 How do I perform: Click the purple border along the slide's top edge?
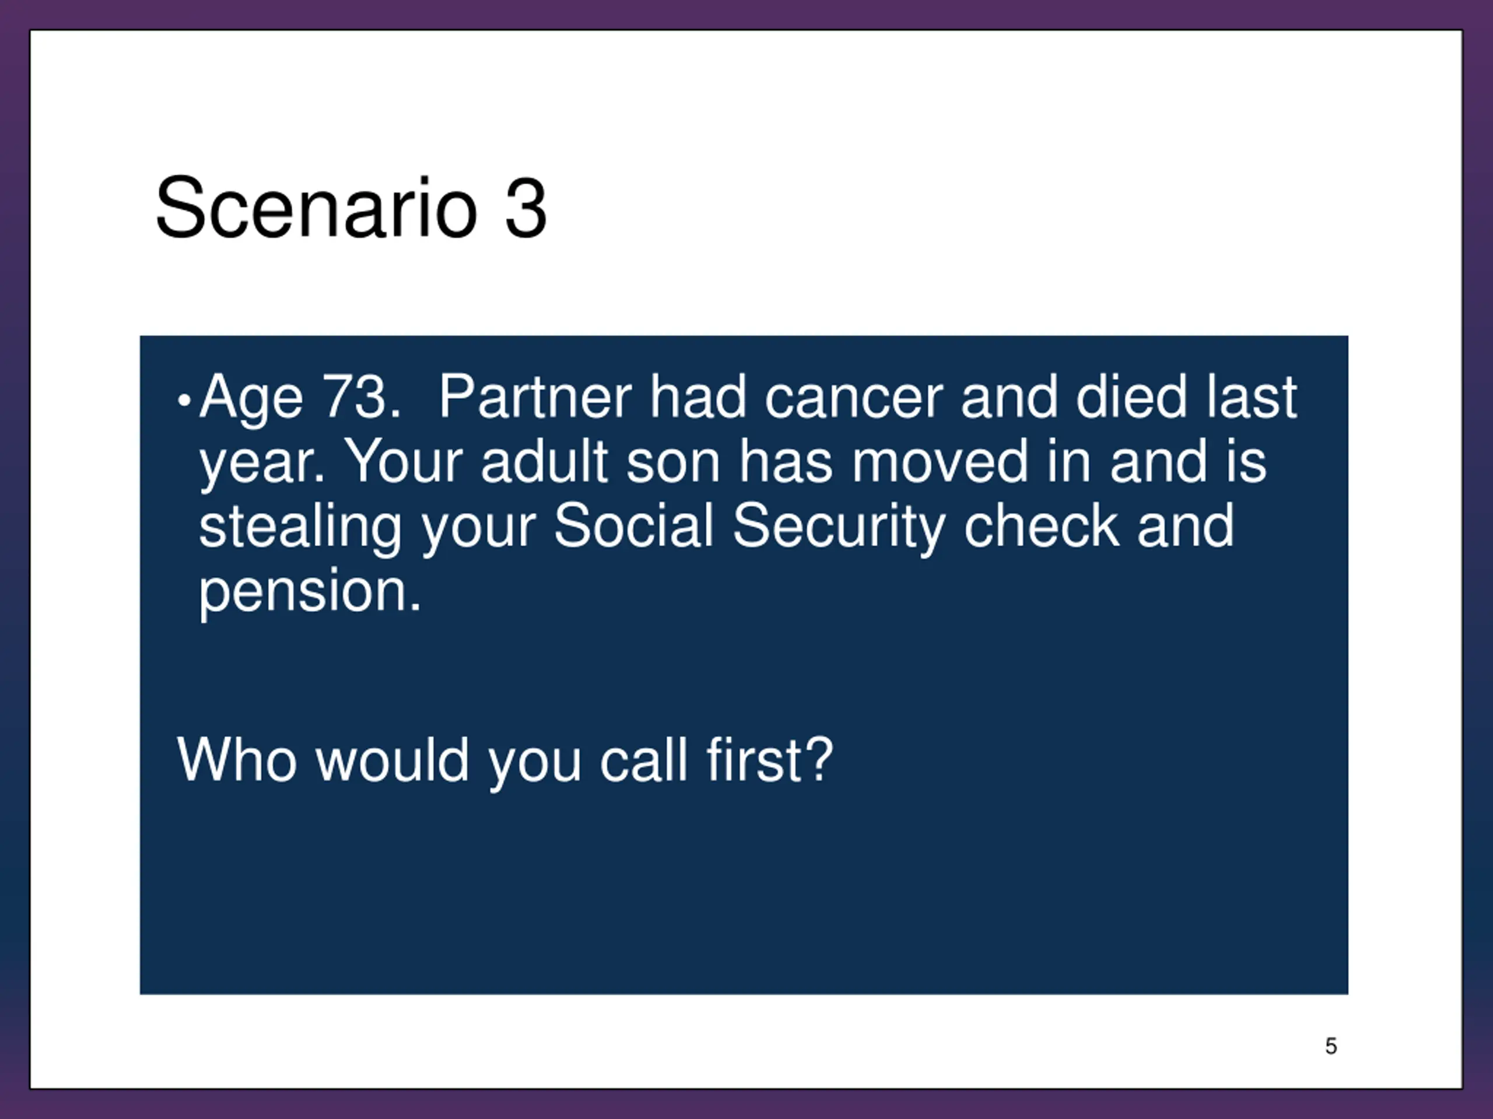click(x=742, y=13)
